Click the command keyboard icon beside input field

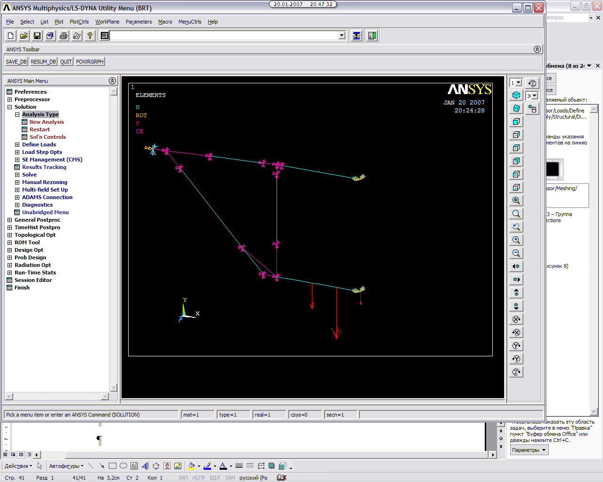(x=105, y=36)
